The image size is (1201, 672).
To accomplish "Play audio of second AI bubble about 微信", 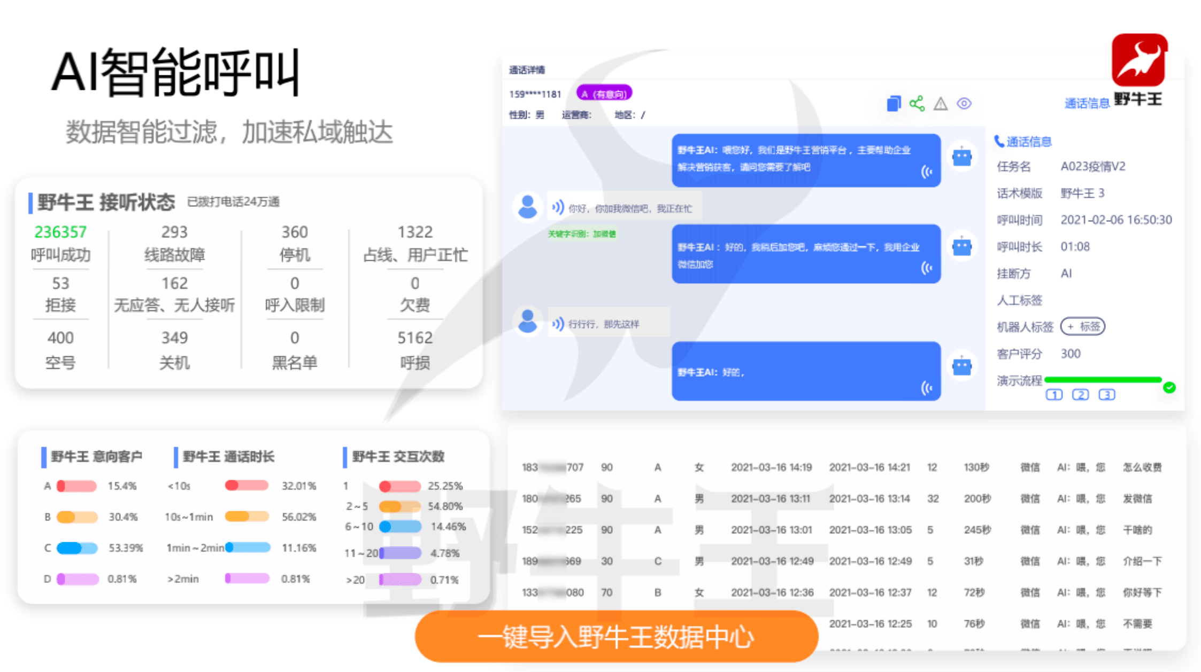I will point(927,268).
